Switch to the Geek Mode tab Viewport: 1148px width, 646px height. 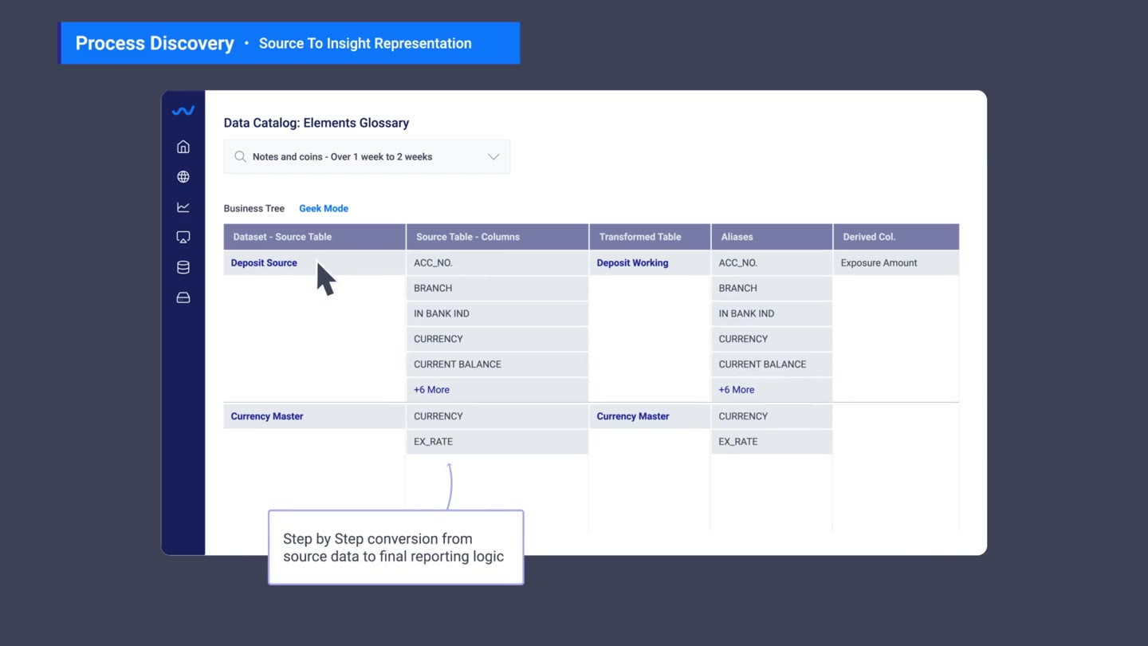[324, 208]
